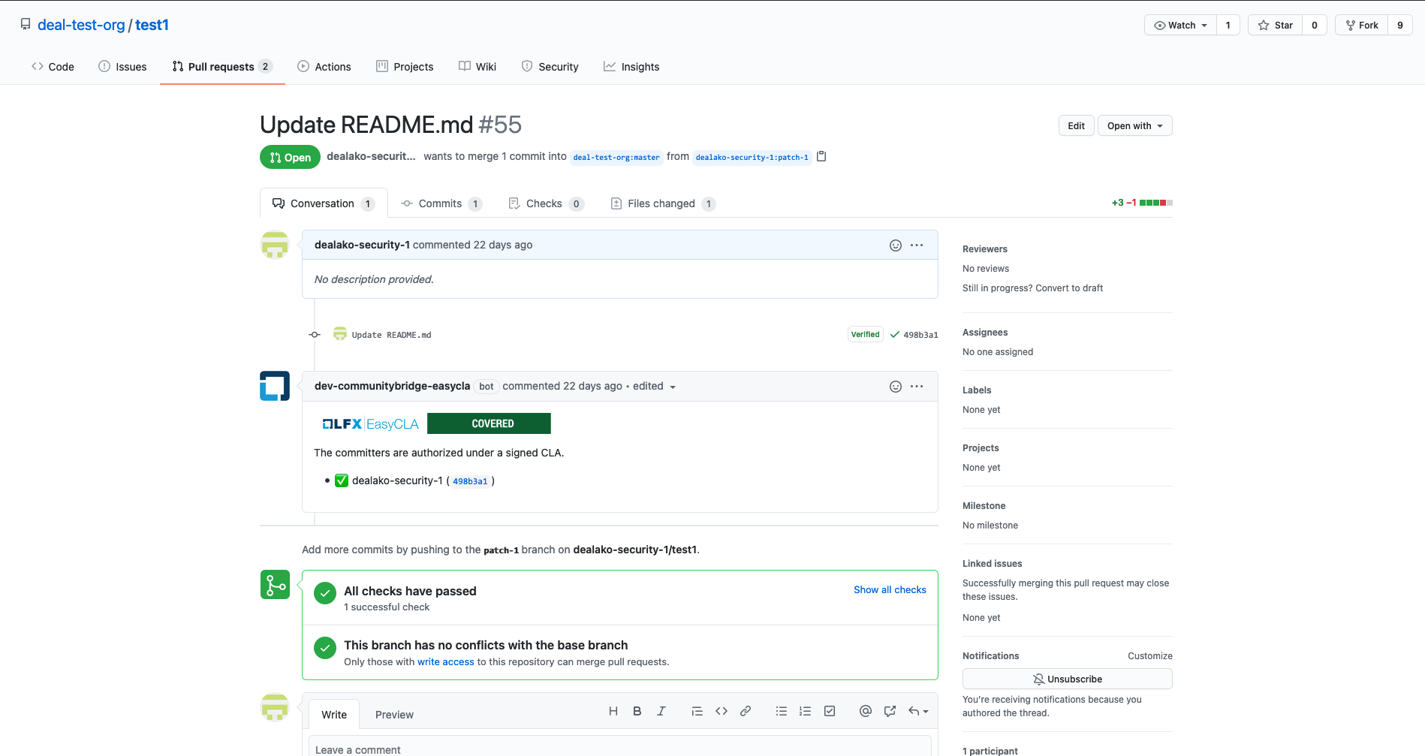Click the LFX EasyCLA logo
The width and height of the screenshot is (1425, 756).
370,424
